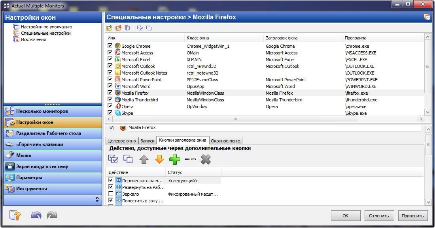Click the Microsoft Excel row icon
This screenshot has height=228, width=435.
(x=118, y=59)
